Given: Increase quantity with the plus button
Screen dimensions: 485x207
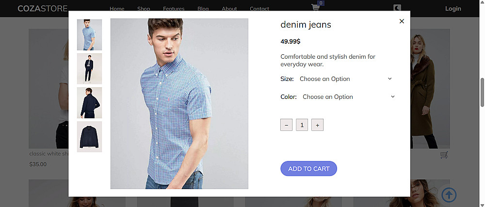Looking at the screenshot, I should [317, 125].
